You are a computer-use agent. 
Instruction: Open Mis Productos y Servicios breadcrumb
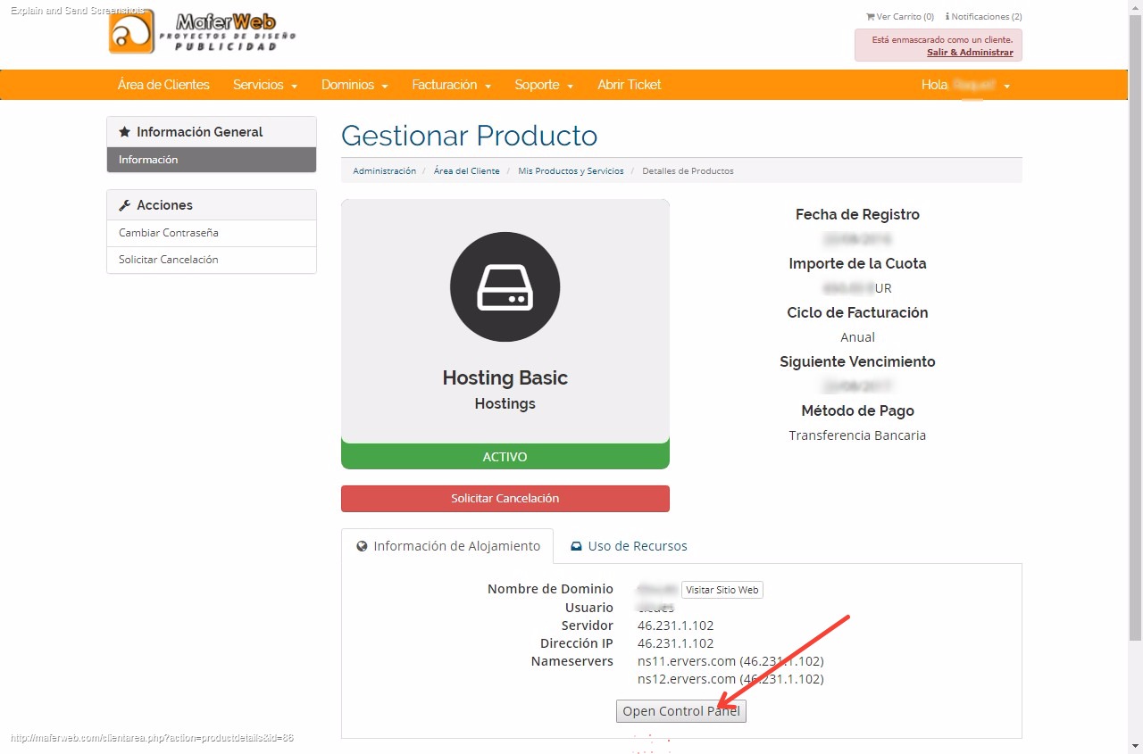pos(571,170)
